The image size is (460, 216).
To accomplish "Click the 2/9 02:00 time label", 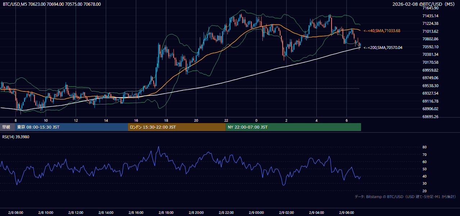I will click(x=286, y=213).
